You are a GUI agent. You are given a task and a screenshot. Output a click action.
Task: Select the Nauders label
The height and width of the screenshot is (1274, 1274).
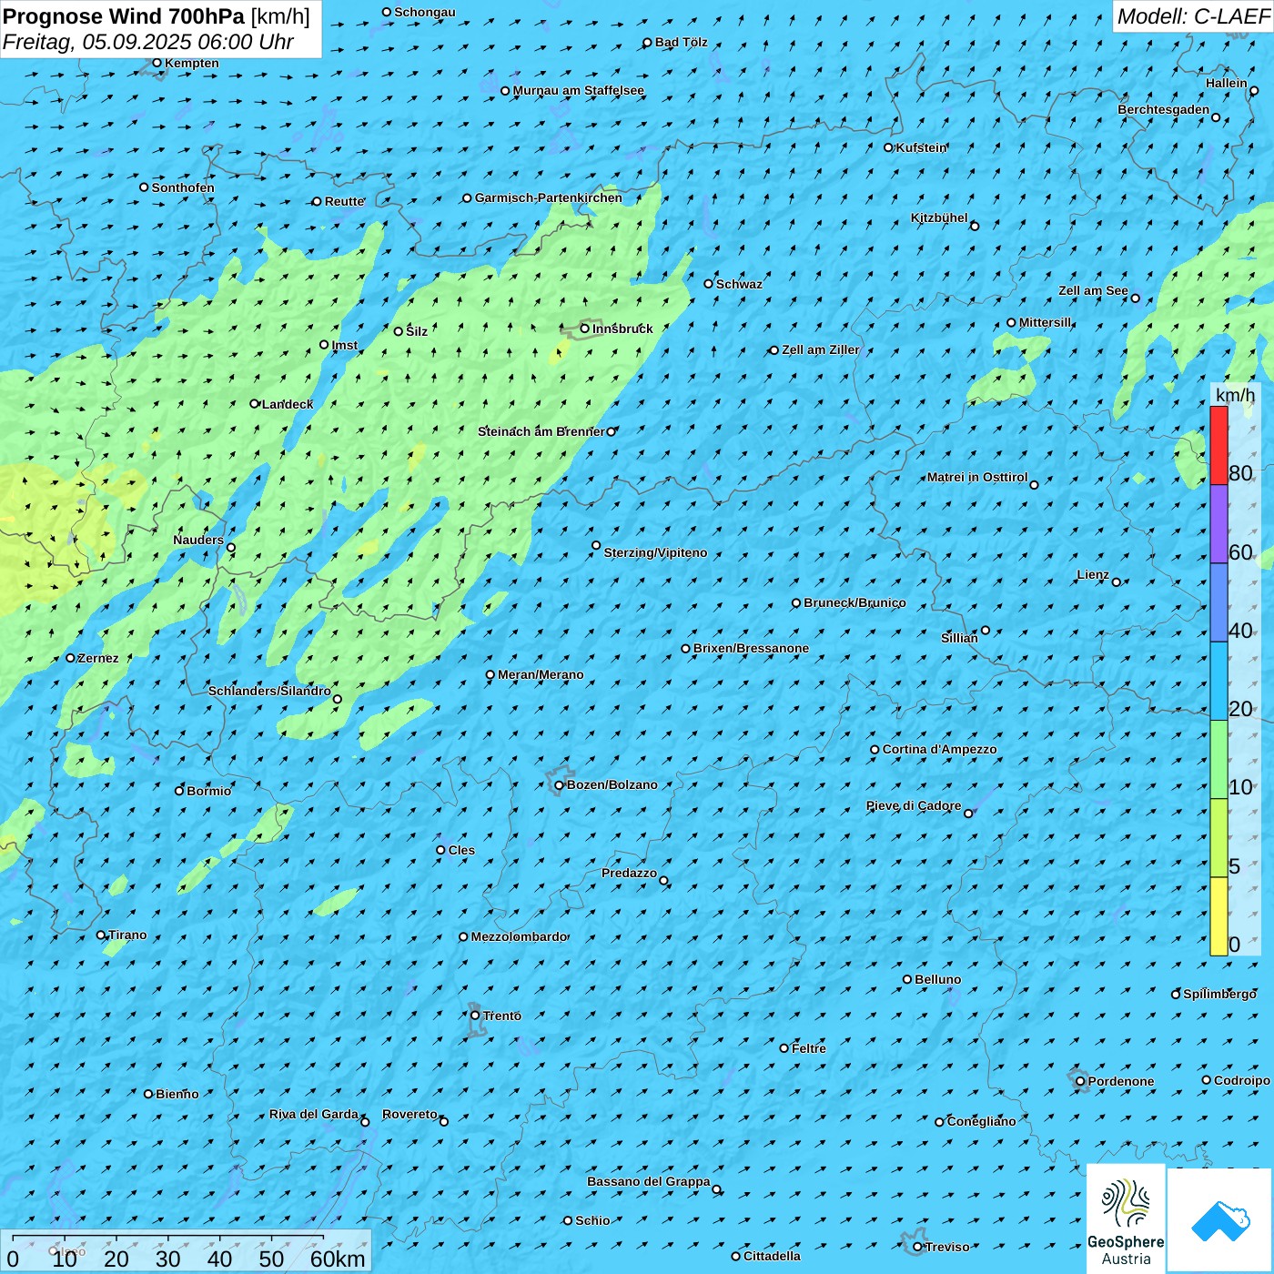tap(198, 540)
